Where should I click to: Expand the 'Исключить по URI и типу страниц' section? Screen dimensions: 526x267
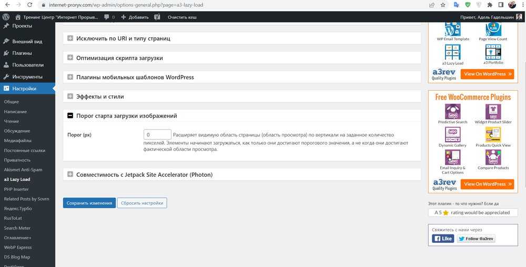[70, 38]
